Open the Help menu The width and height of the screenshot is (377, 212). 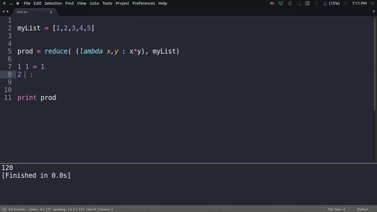coord(163,4)
